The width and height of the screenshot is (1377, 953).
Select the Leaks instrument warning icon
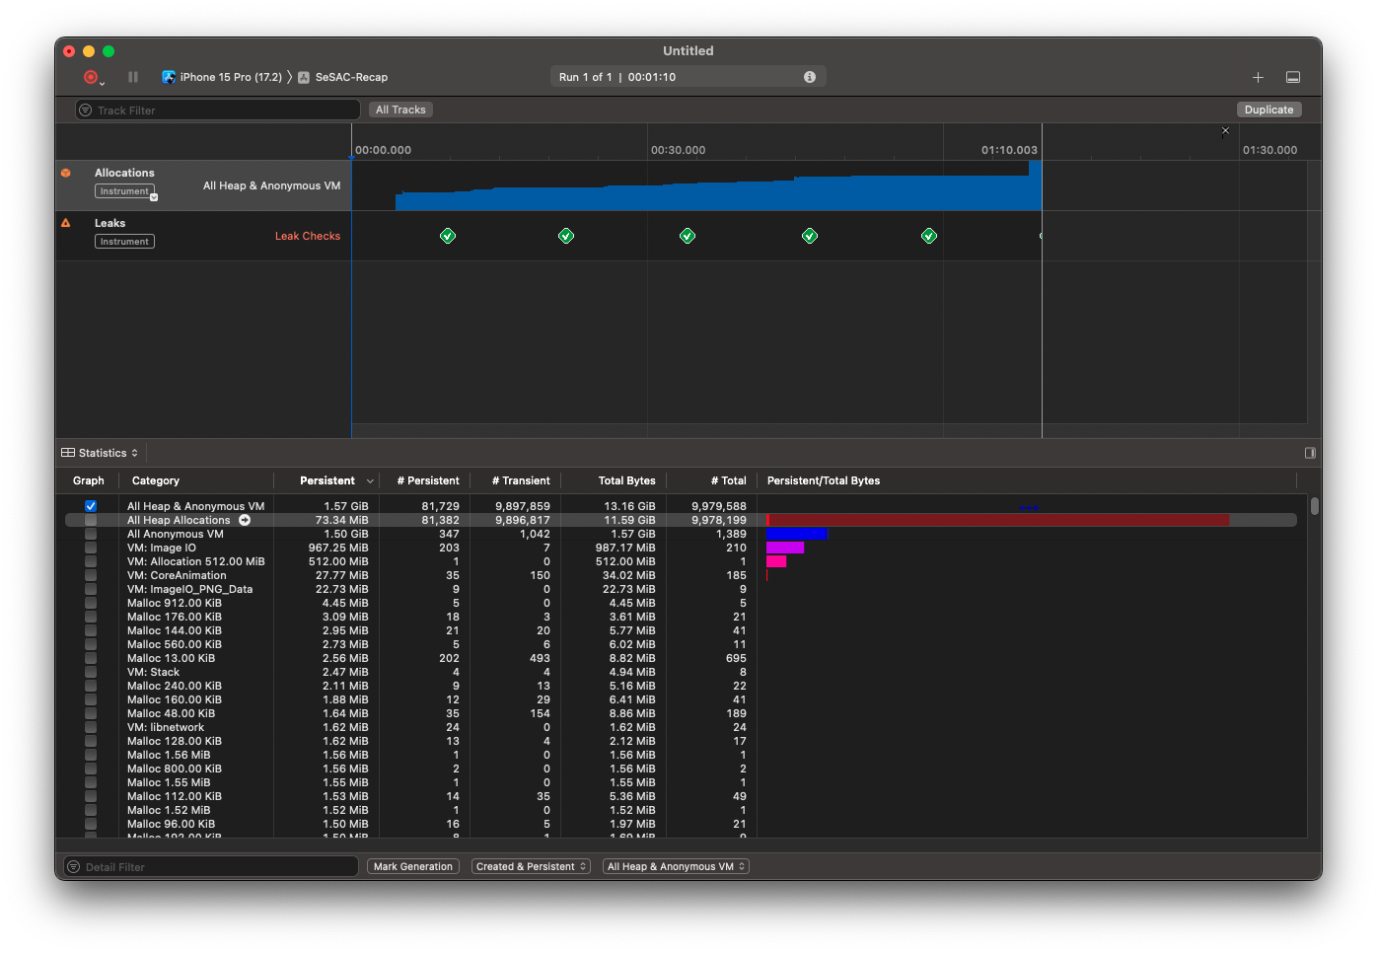coord(66,223)
